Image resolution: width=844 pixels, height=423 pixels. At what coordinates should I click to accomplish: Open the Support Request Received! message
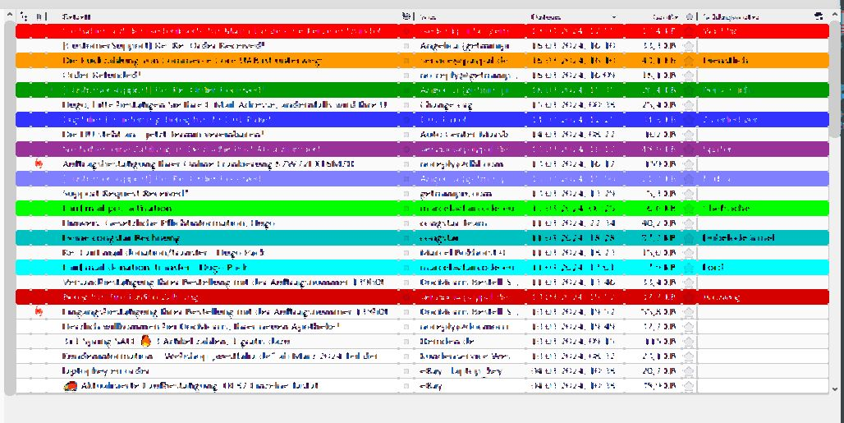(125, 193)
